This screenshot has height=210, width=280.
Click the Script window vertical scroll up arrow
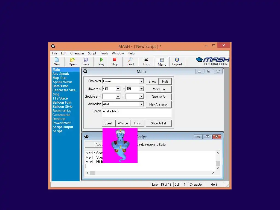pos(218,153)
